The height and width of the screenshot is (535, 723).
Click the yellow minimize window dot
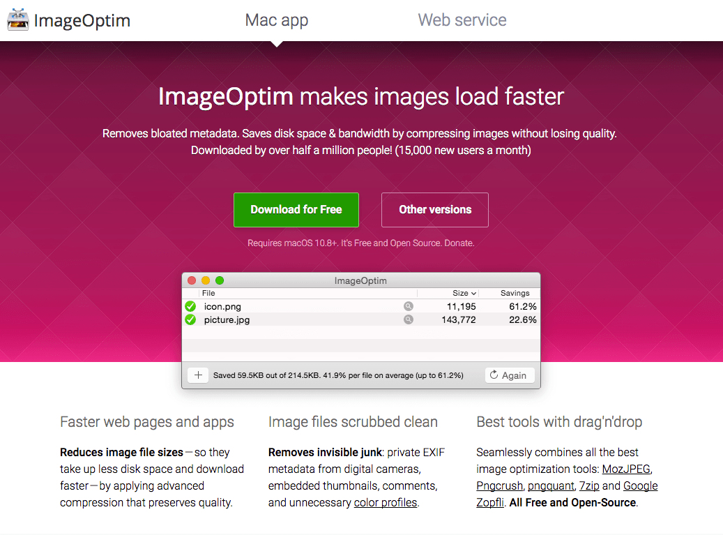tap(206, 280)
